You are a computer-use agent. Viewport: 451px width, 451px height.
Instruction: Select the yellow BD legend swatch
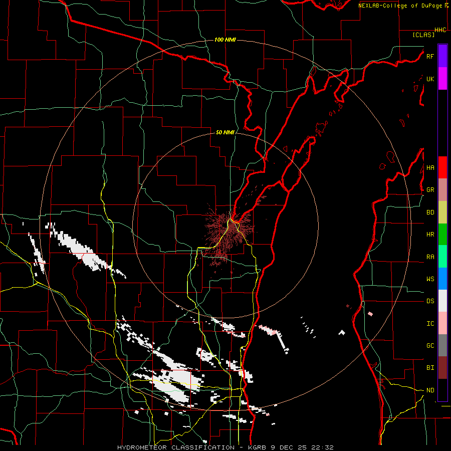click(442, 212)
